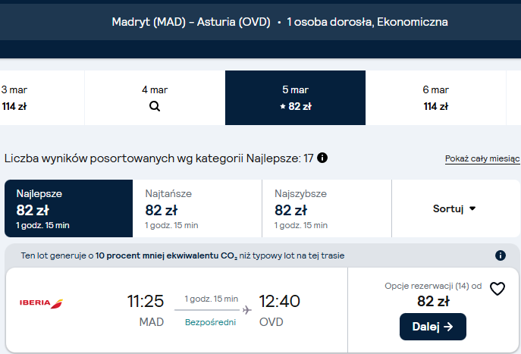This screenshot has width=521, height=354.
Task: Click the Bezpośredni direct flight label
Action: (210, 322)
